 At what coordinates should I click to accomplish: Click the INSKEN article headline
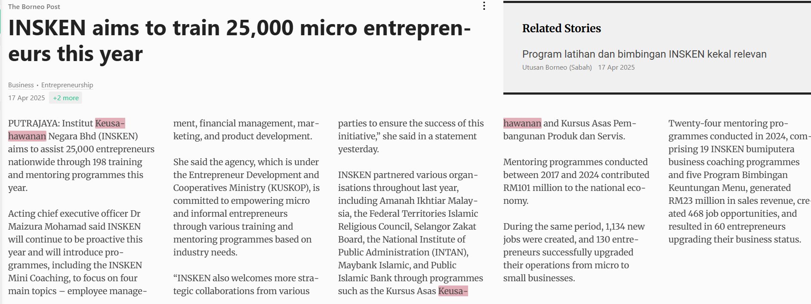[239, 41]
